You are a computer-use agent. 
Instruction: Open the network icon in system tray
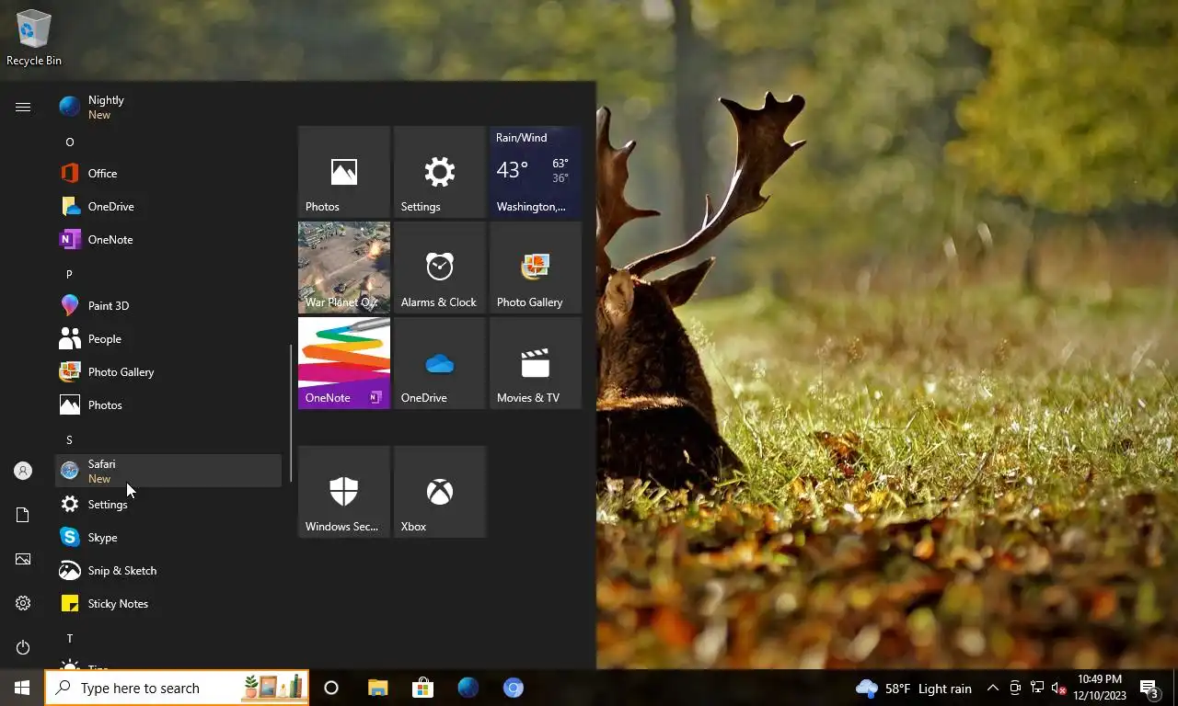click(1036, 688)
